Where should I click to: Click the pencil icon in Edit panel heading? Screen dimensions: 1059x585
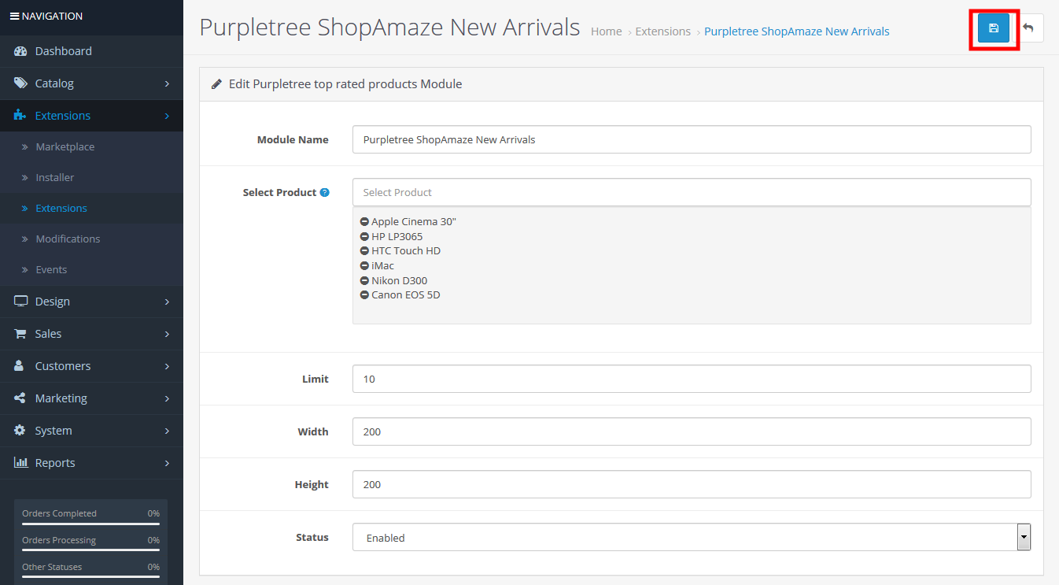click(x=216, y=83)
